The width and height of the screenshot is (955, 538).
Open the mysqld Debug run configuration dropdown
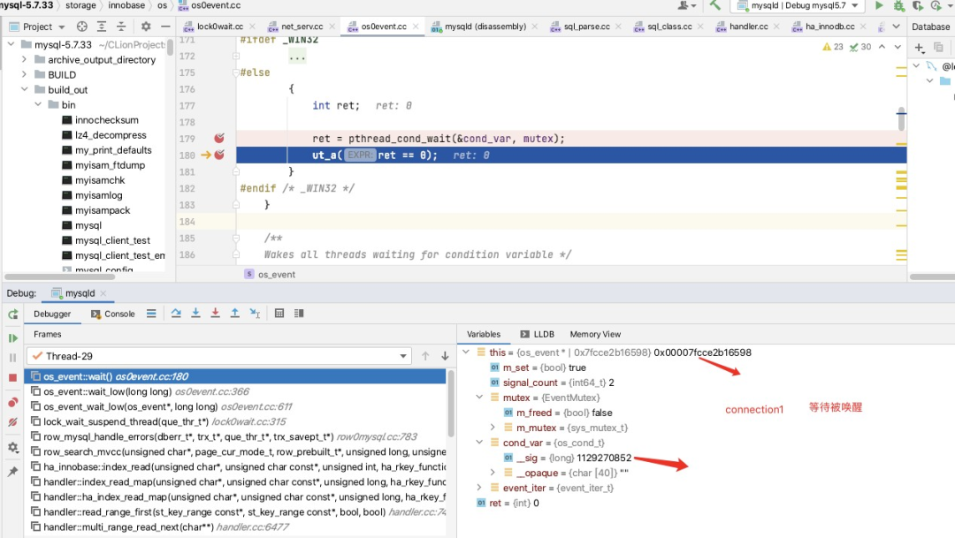799,5
